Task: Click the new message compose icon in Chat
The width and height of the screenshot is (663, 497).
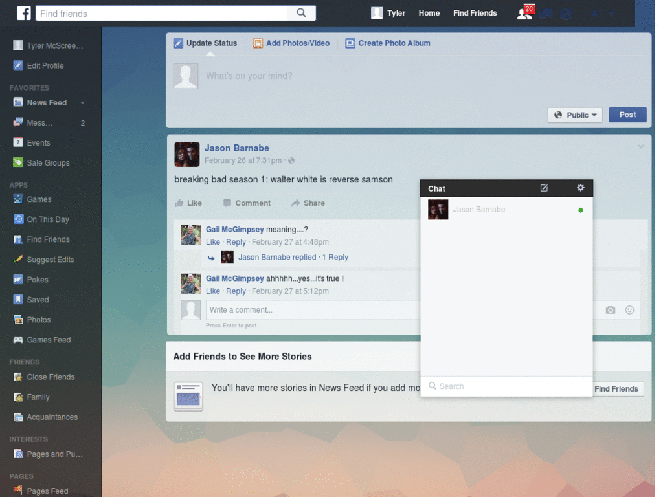Action: click(544, 188)
